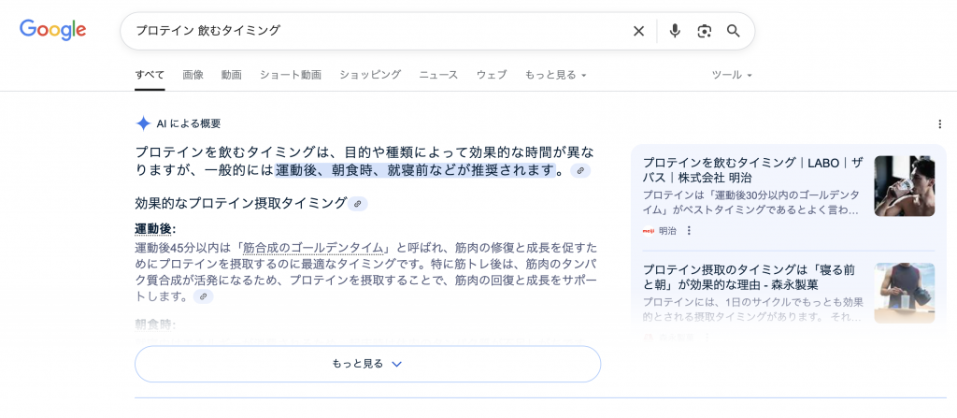Click the 明治 source name
957x418 pixels.
tap(667, 230)
